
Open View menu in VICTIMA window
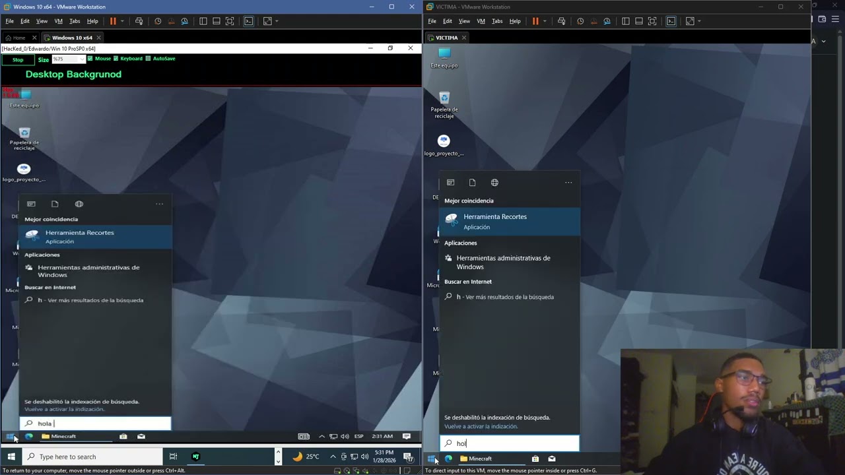point(464,21)
